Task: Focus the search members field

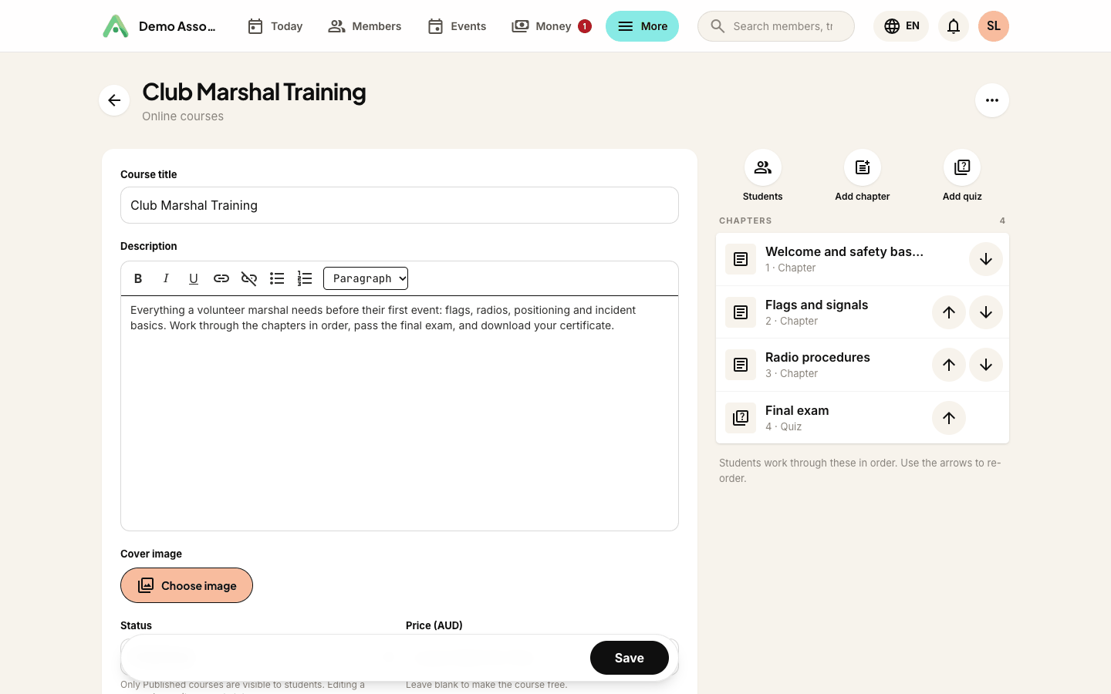Action: click(x=776, y=26)
